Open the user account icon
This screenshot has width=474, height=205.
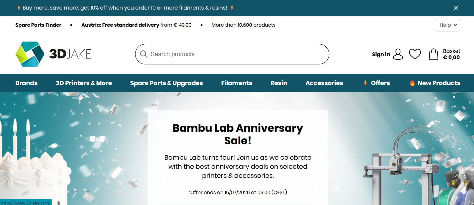coord(398,54)
